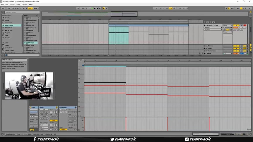Toggle the computer MIDI keyboard icon
Viewport: 253px width, 142px height.
click(229, 8)
